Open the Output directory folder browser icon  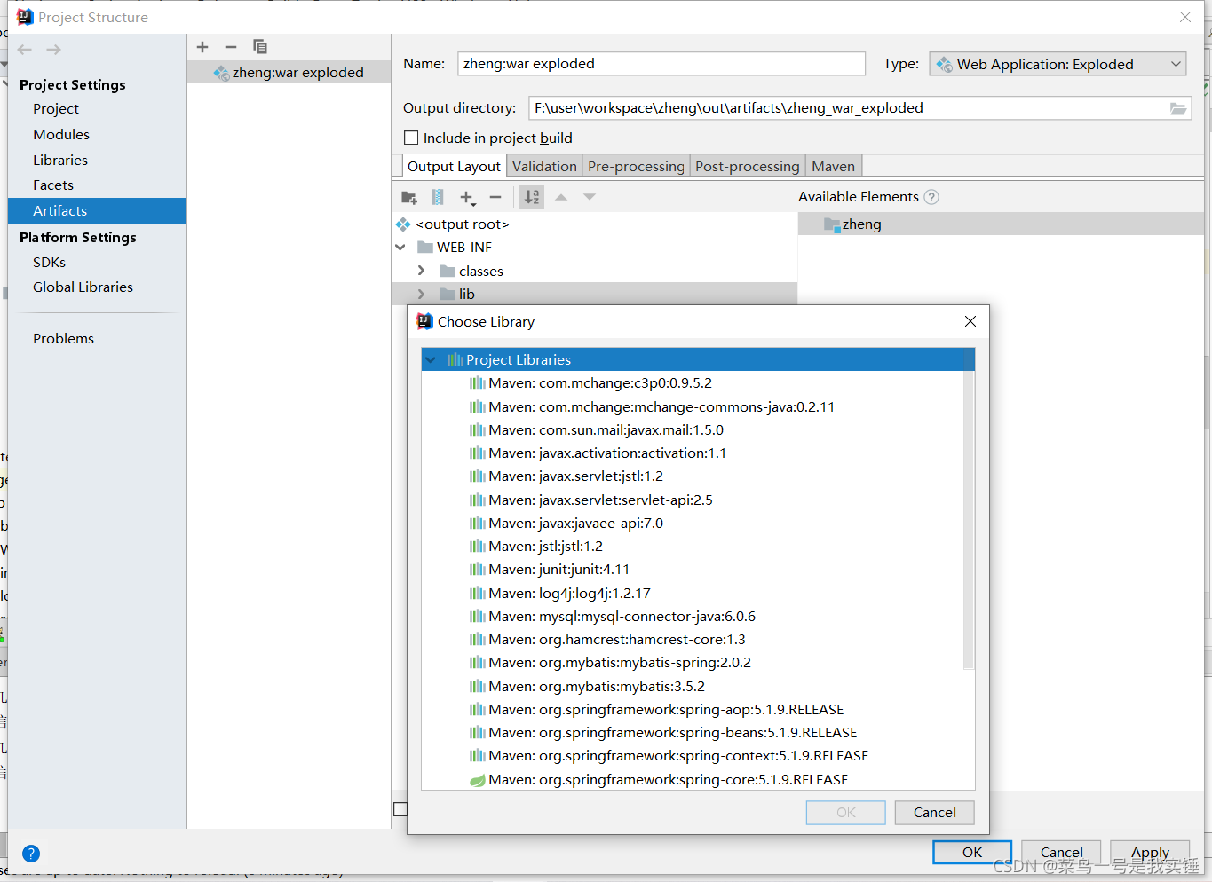click(x=1178, y=107)
